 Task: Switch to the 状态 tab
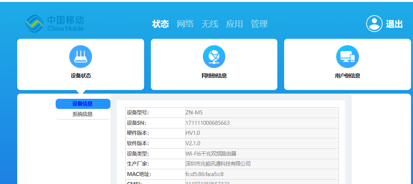(x=160, y=24)
